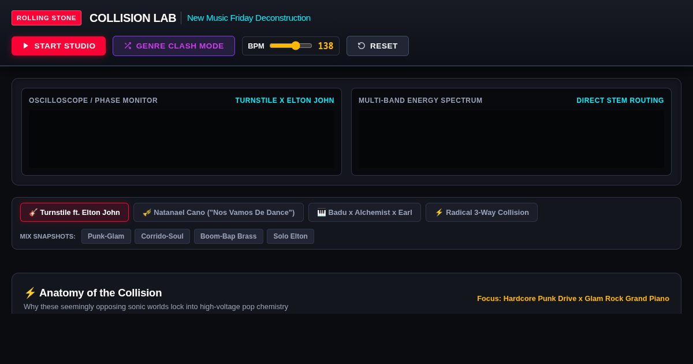
Task: Adjust the BPM slider
Action: point(290,46)
